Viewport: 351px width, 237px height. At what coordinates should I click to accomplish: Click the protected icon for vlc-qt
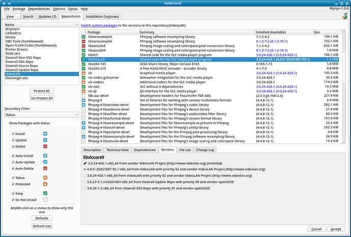coord(83,91)
